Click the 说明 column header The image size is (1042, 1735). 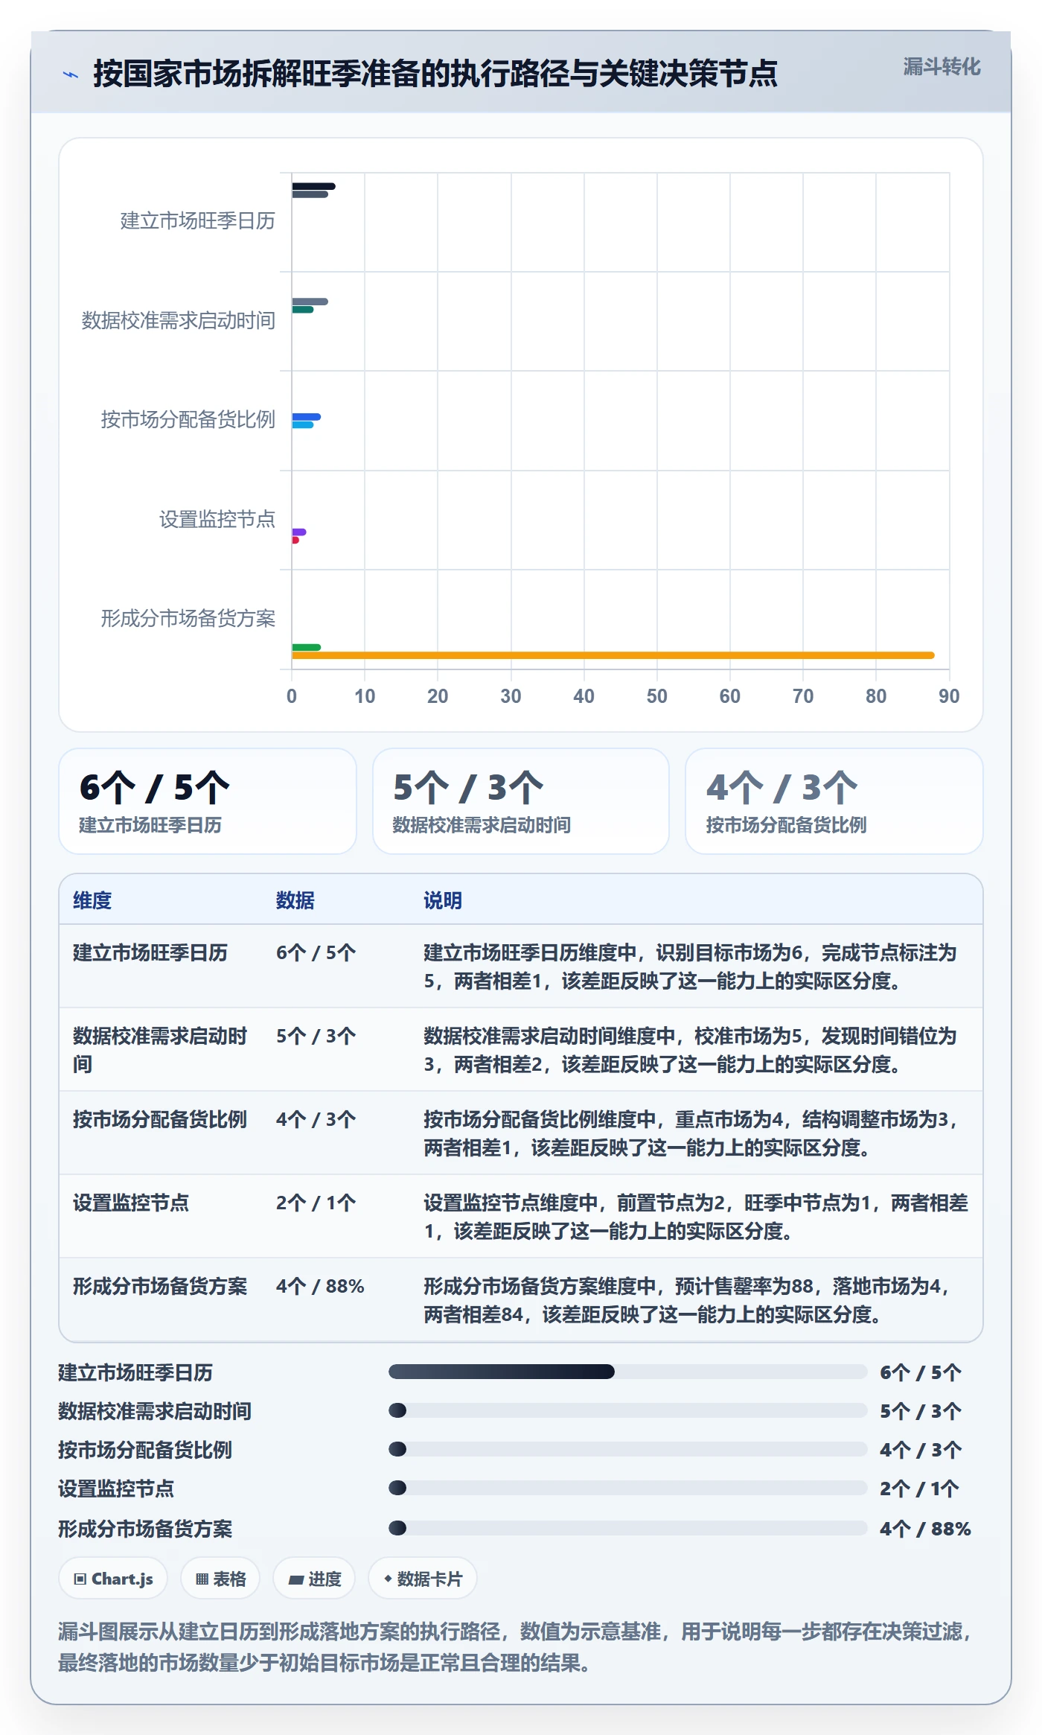coord(443,900)
